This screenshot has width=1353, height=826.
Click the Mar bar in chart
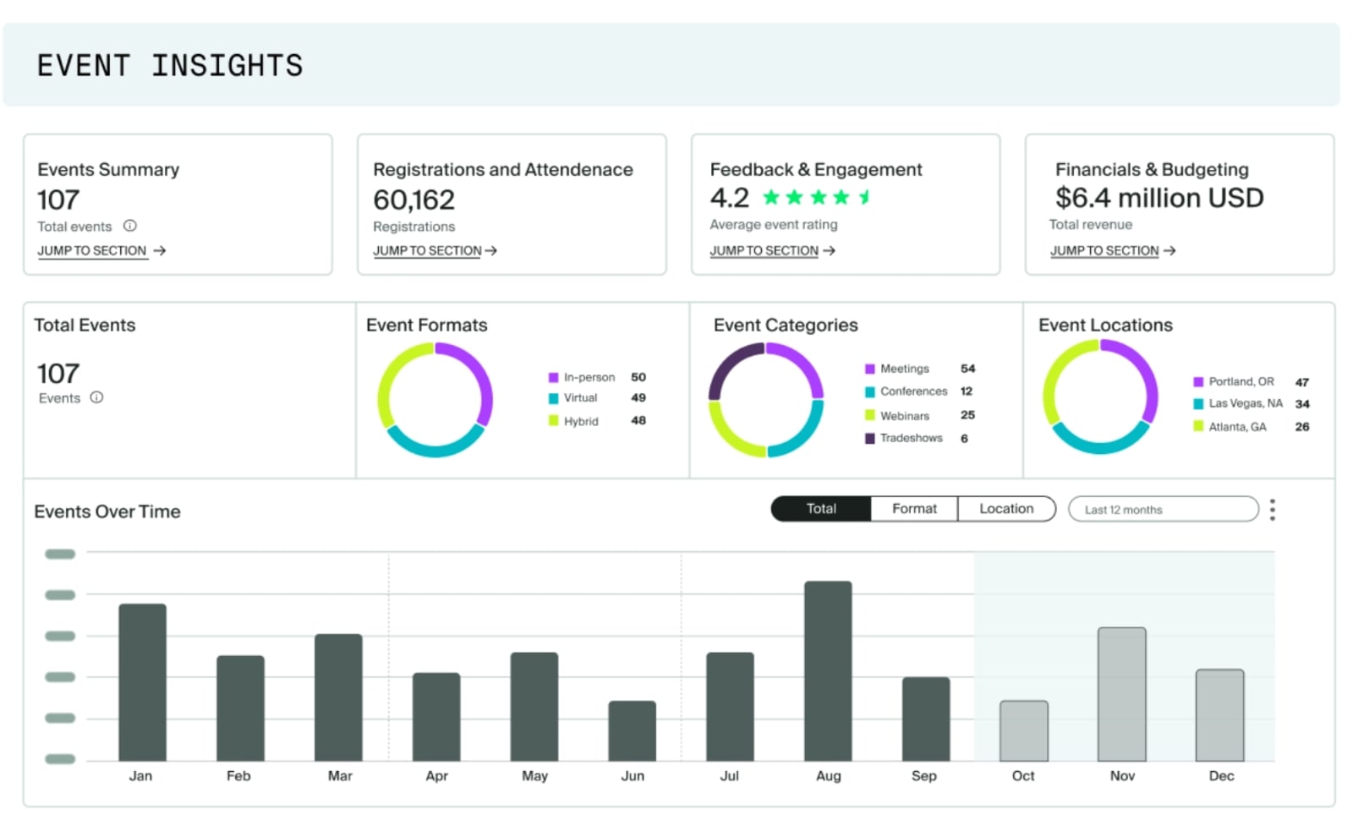click(x=338, y=697)
